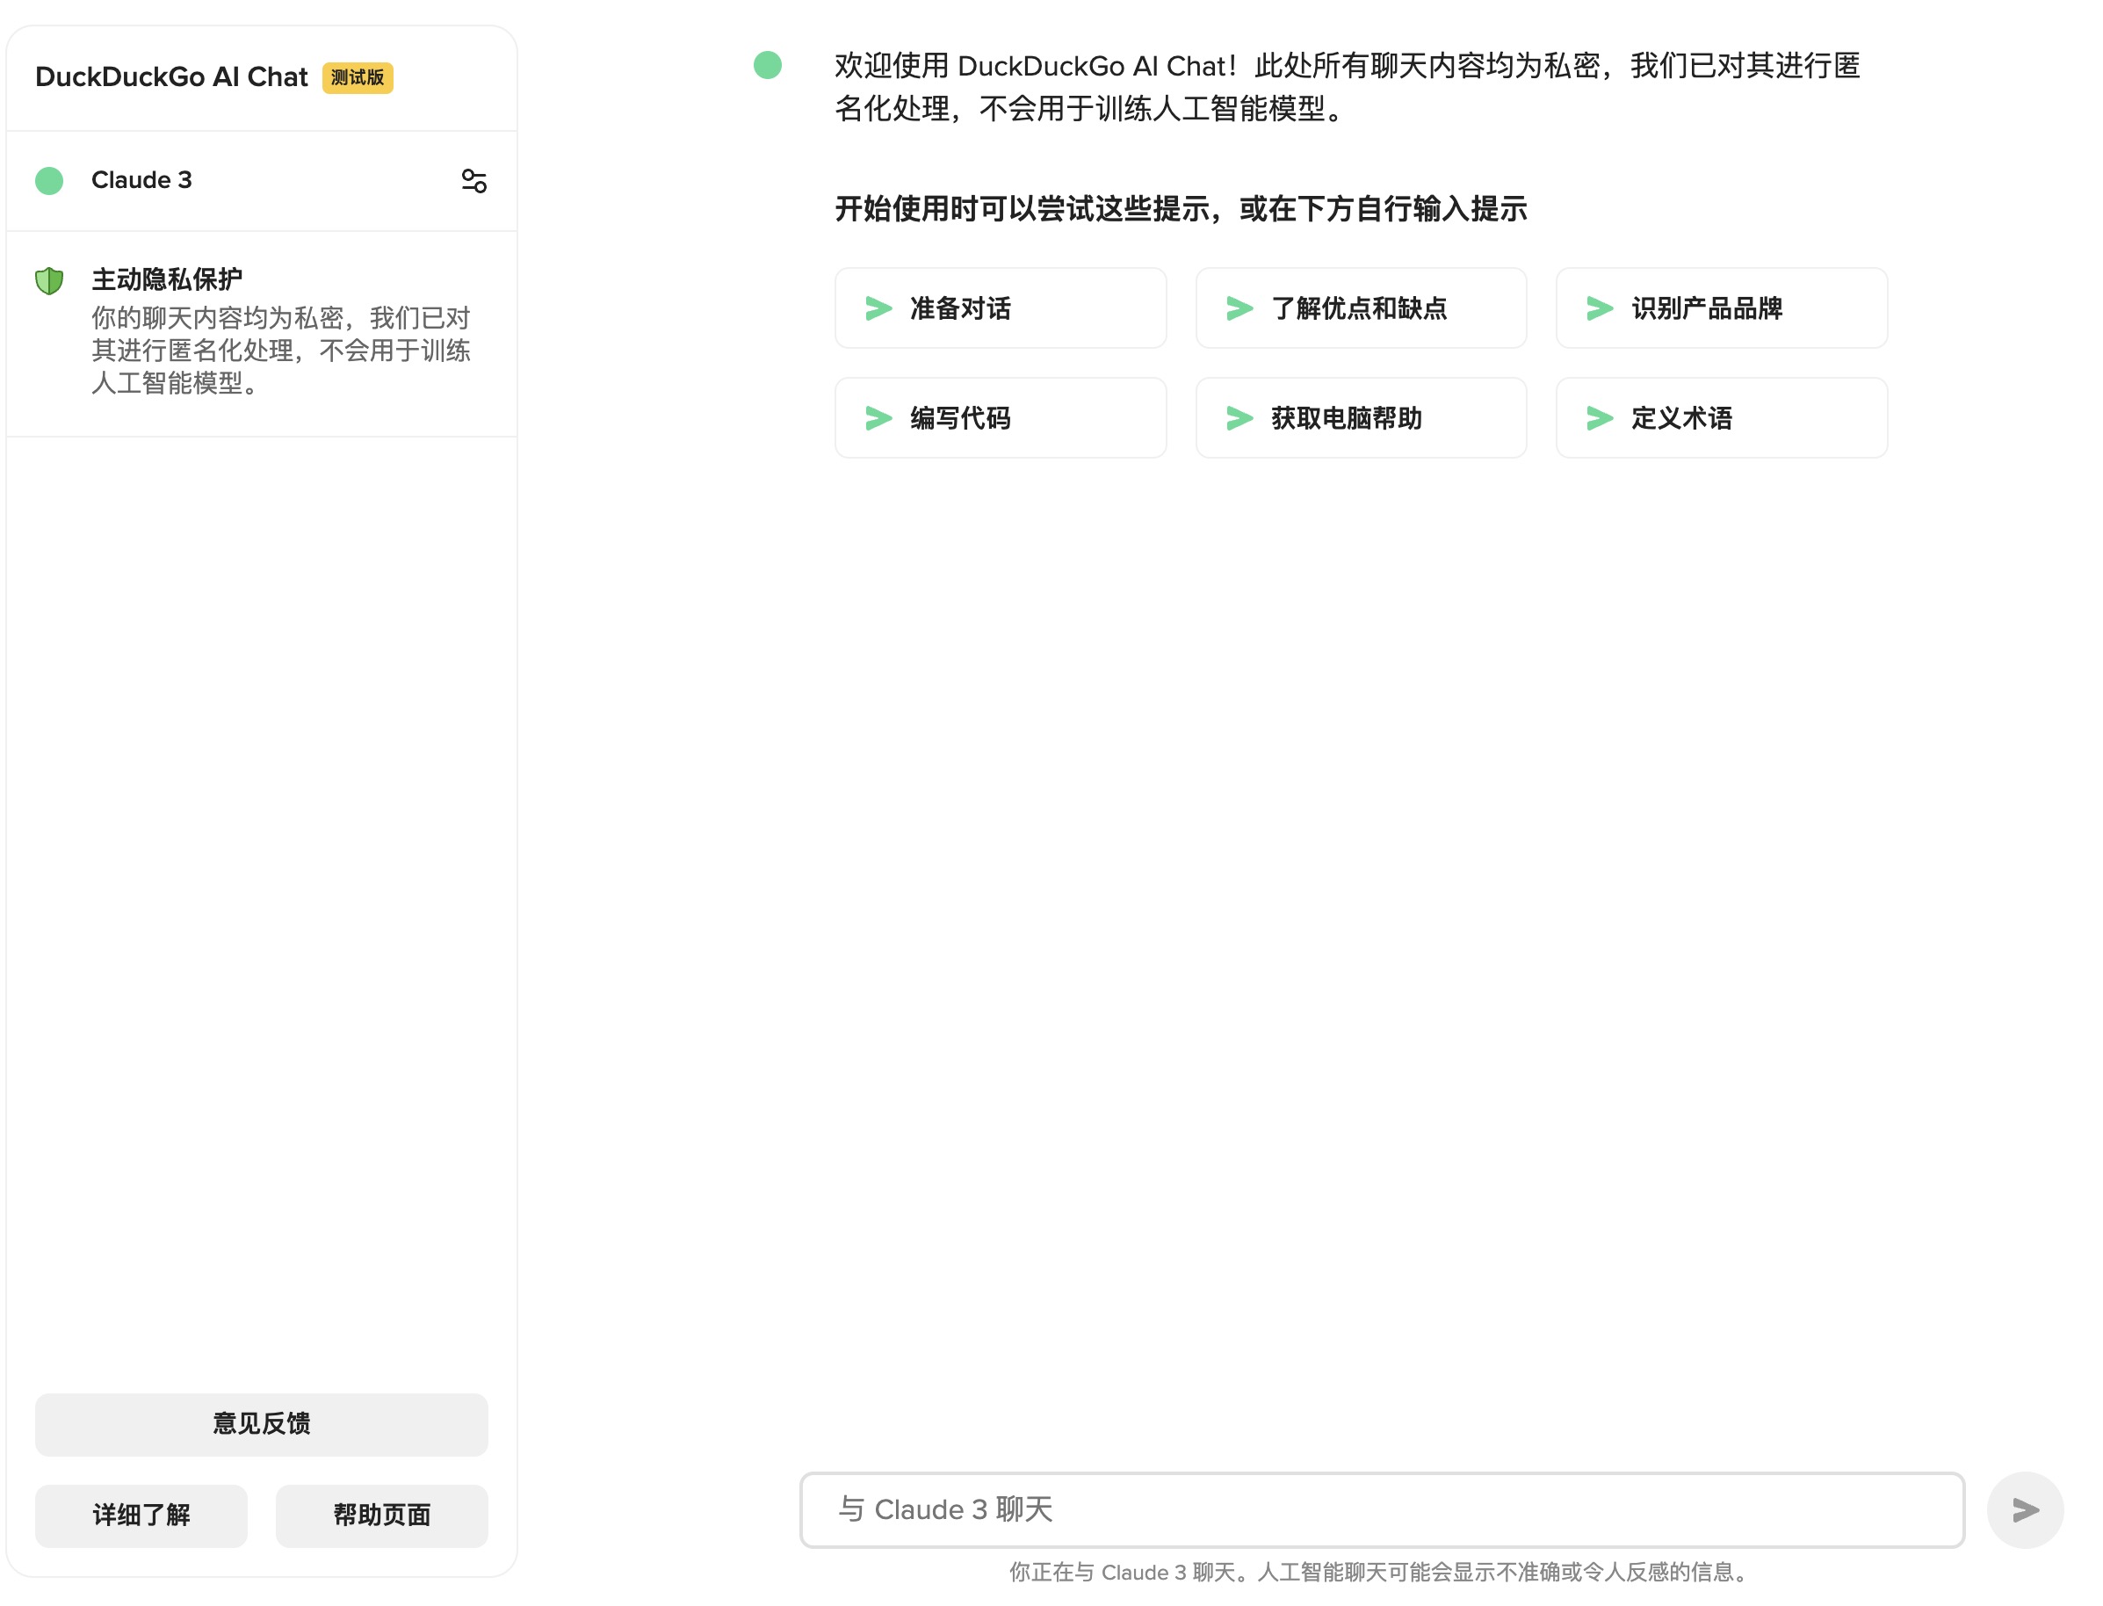Pick the 定义术语 prompt

click(x=1722, y=417)
